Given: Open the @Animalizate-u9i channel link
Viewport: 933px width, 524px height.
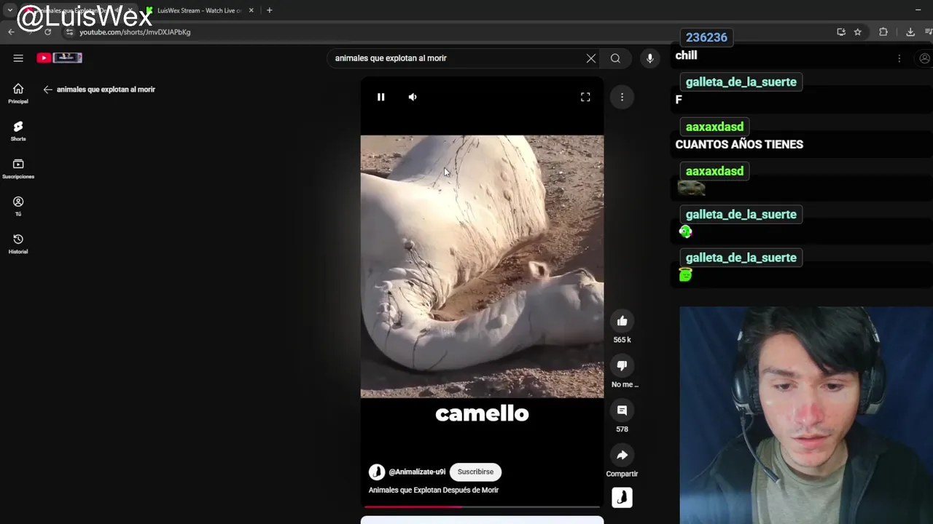Looking at the screenshot, I should (x=417, y=472).
